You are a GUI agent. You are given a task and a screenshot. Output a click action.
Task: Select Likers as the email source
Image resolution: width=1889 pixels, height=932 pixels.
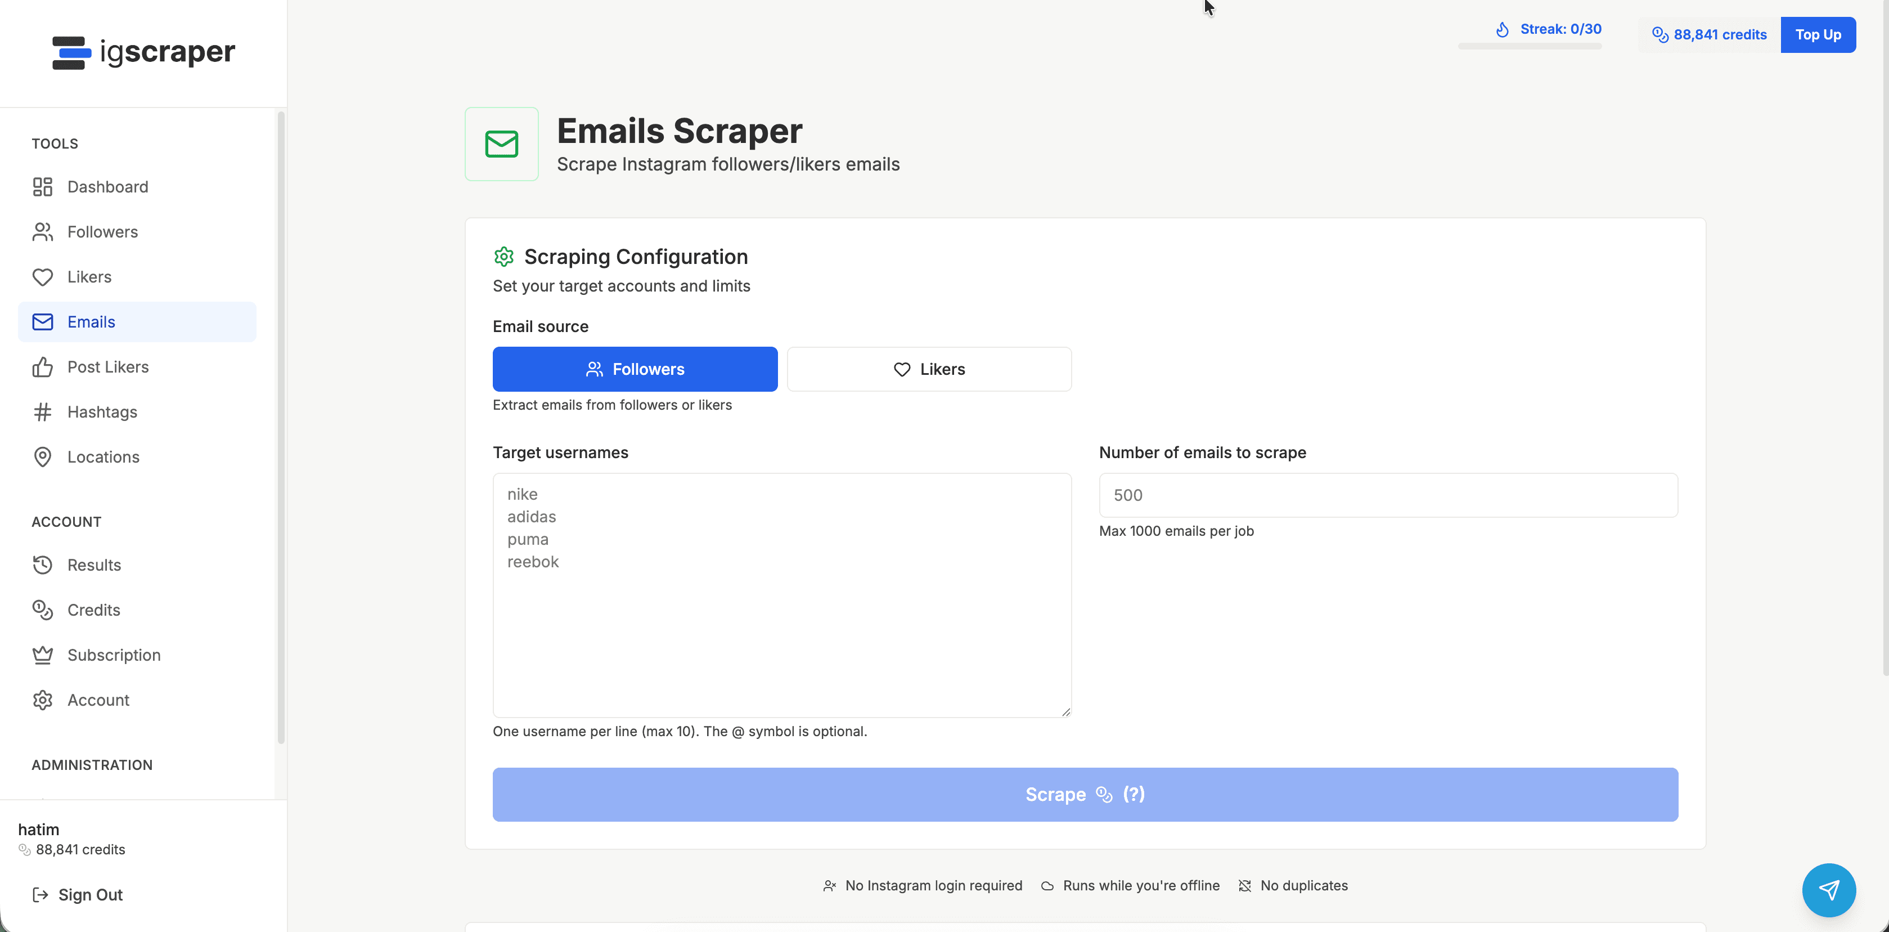(929, 369)
